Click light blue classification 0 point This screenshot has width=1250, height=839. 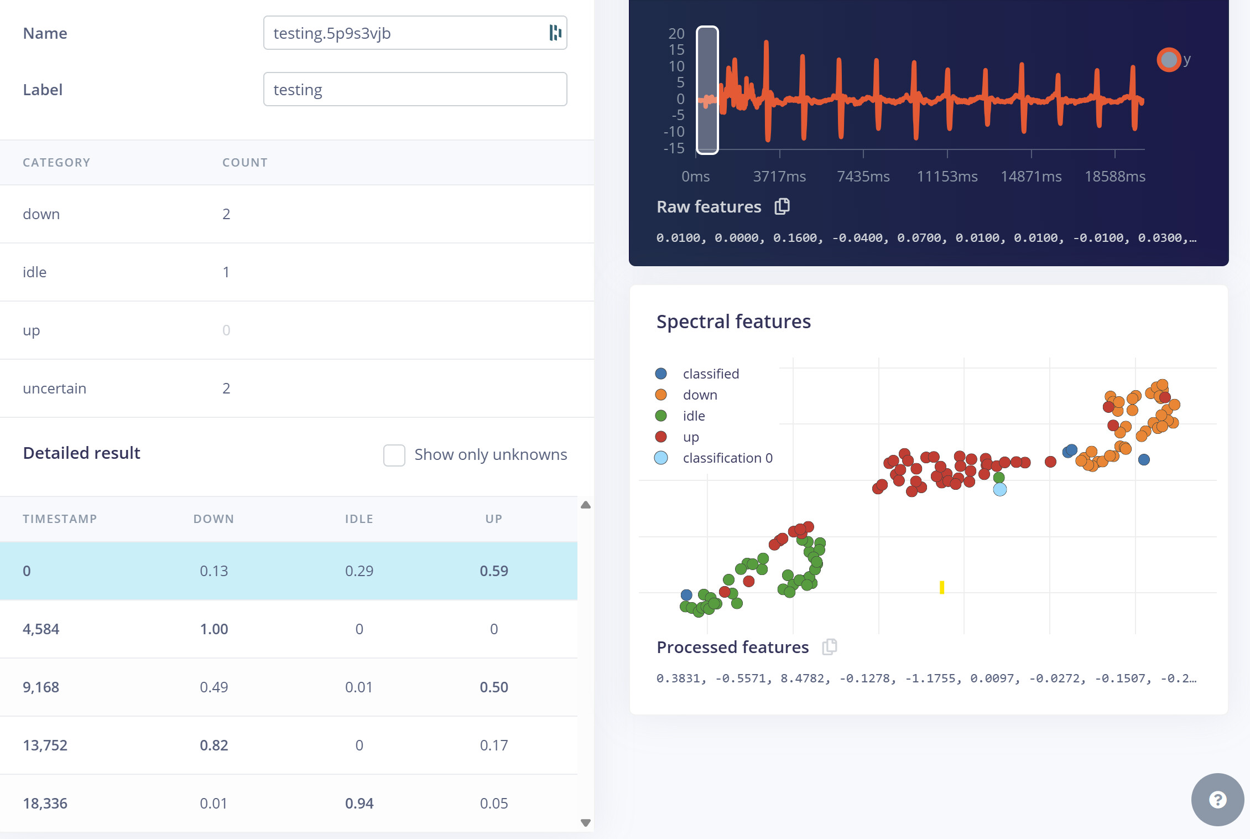[999, 489]
